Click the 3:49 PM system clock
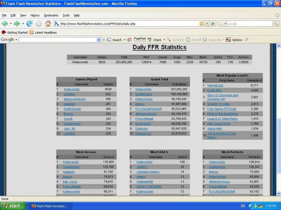 coord(271,206)
